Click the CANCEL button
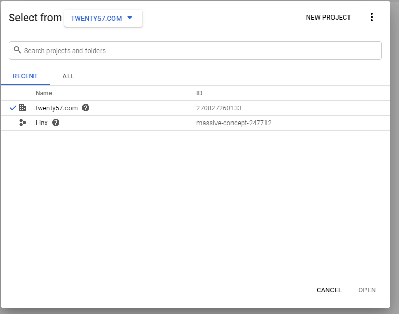The height and width of the screenshot is (314, 399). (x=329, y=290)
